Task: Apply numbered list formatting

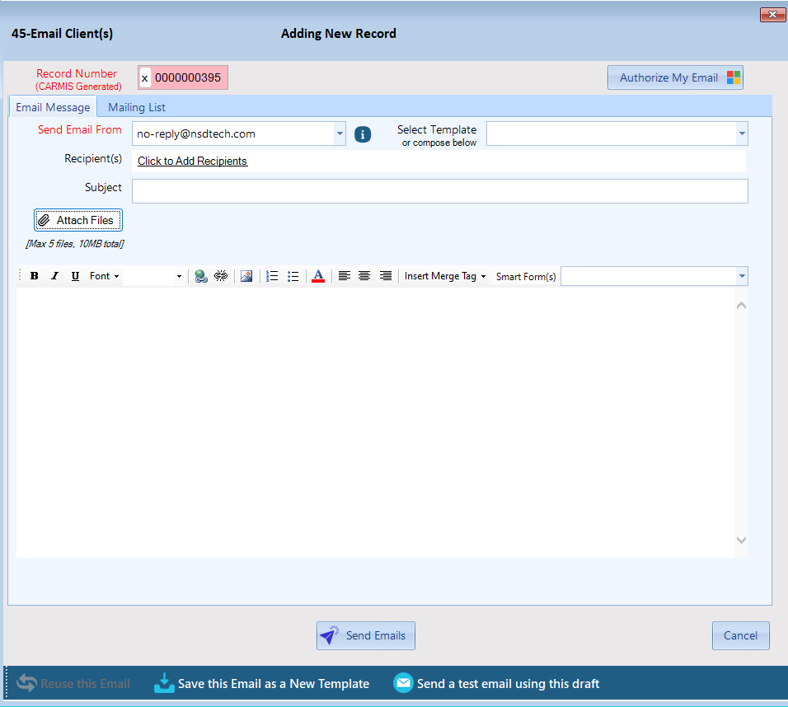Action: (272, 277)
